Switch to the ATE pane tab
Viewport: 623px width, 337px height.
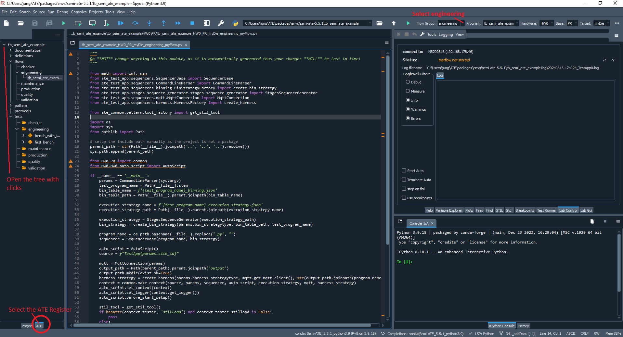click(39, 326)
